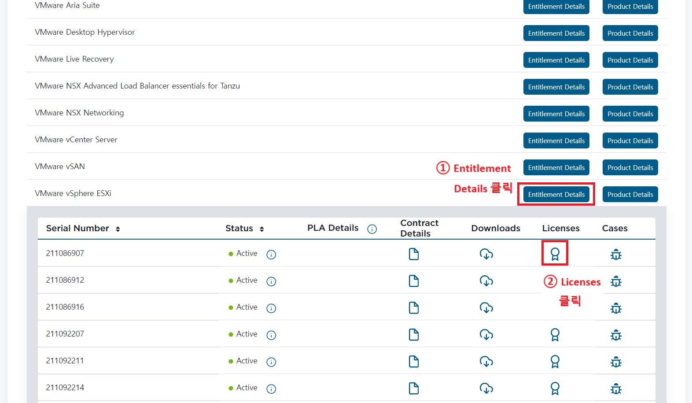Click PLA Details info icon in header
This screenshot has height=403, width=692.
[x=372, y=229]
